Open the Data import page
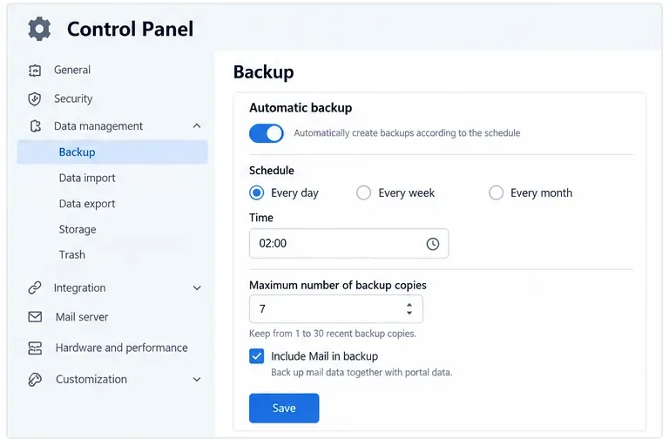 (87, 178)
